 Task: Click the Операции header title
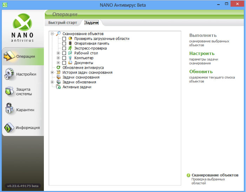pos(65,14)
